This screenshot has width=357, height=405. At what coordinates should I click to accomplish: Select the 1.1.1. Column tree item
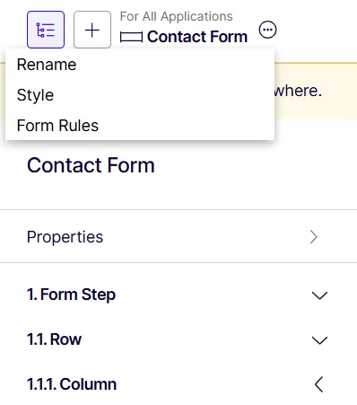point(72,384)
